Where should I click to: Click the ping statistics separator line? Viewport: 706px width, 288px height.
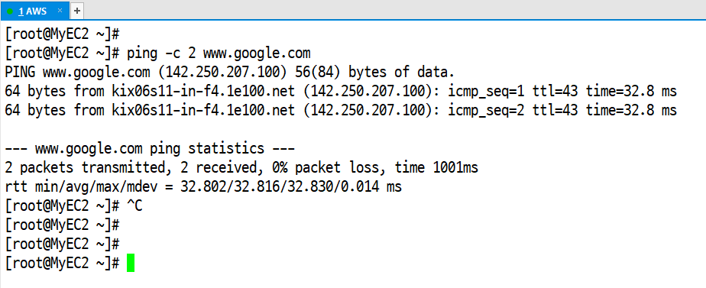pos(150,148)
